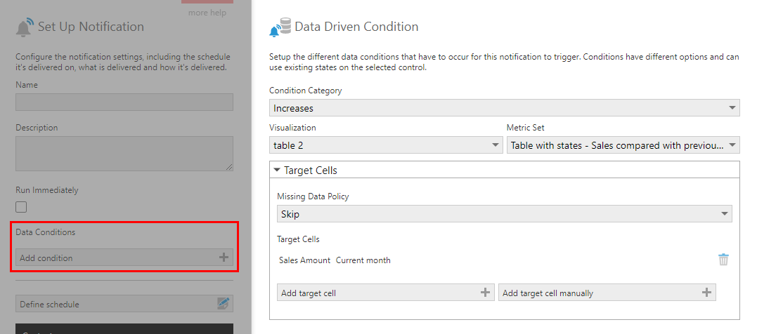
Task: Delete the Sales Amount target cell
Action: [723, 260]
